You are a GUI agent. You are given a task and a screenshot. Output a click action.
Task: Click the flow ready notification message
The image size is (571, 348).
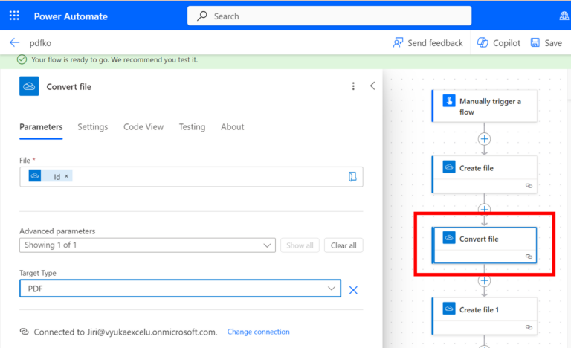(x=114, y=59)
